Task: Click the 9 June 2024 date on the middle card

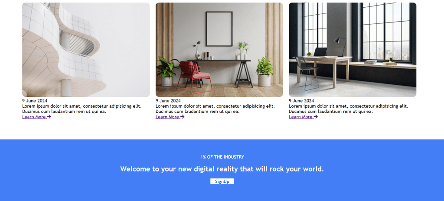Action: point(168,101)
